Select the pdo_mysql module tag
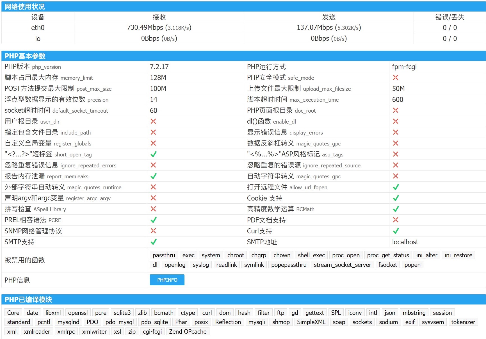The image size is (486, 339). [120, 322]
